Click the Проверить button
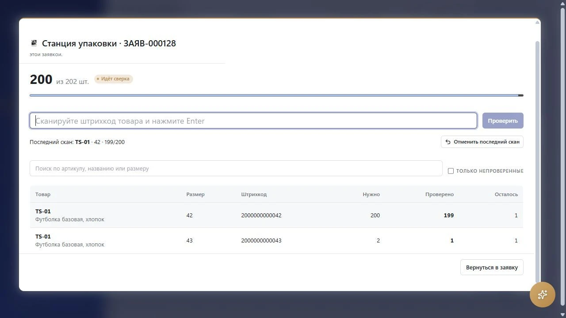The height and width of the screenshot is (318, 566). coord(503,121)
